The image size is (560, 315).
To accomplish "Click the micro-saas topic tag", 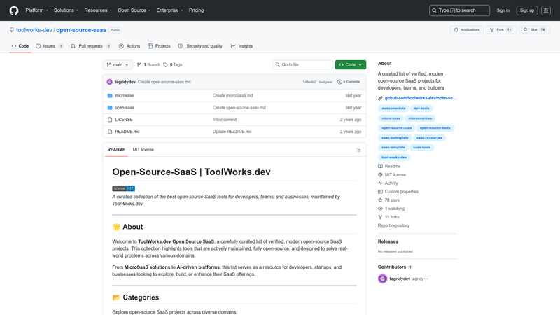I will coord(391,118).
